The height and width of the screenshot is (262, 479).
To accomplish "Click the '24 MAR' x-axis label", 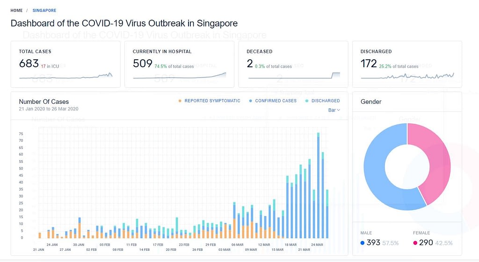I will 317,245.
